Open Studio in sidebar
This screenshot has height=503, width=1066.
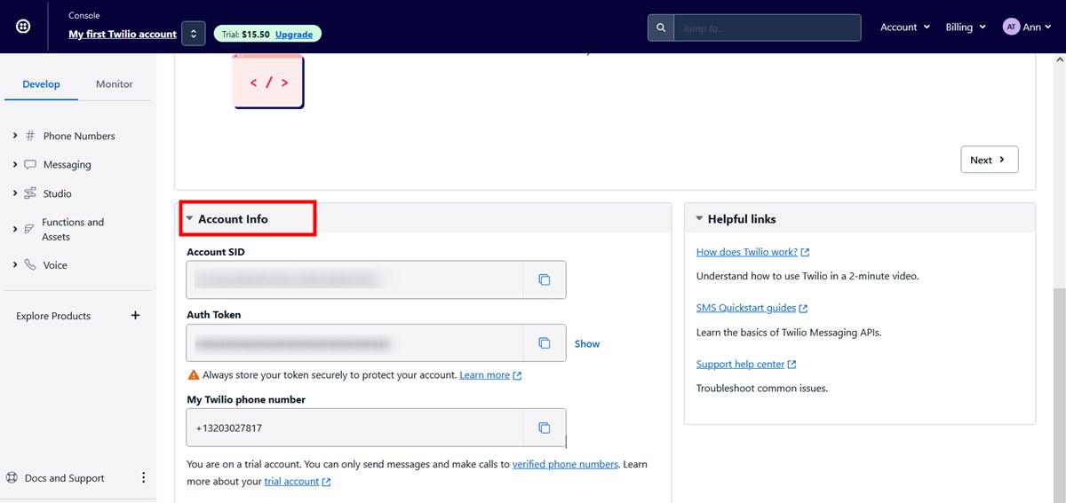click(x=58, y=193)
